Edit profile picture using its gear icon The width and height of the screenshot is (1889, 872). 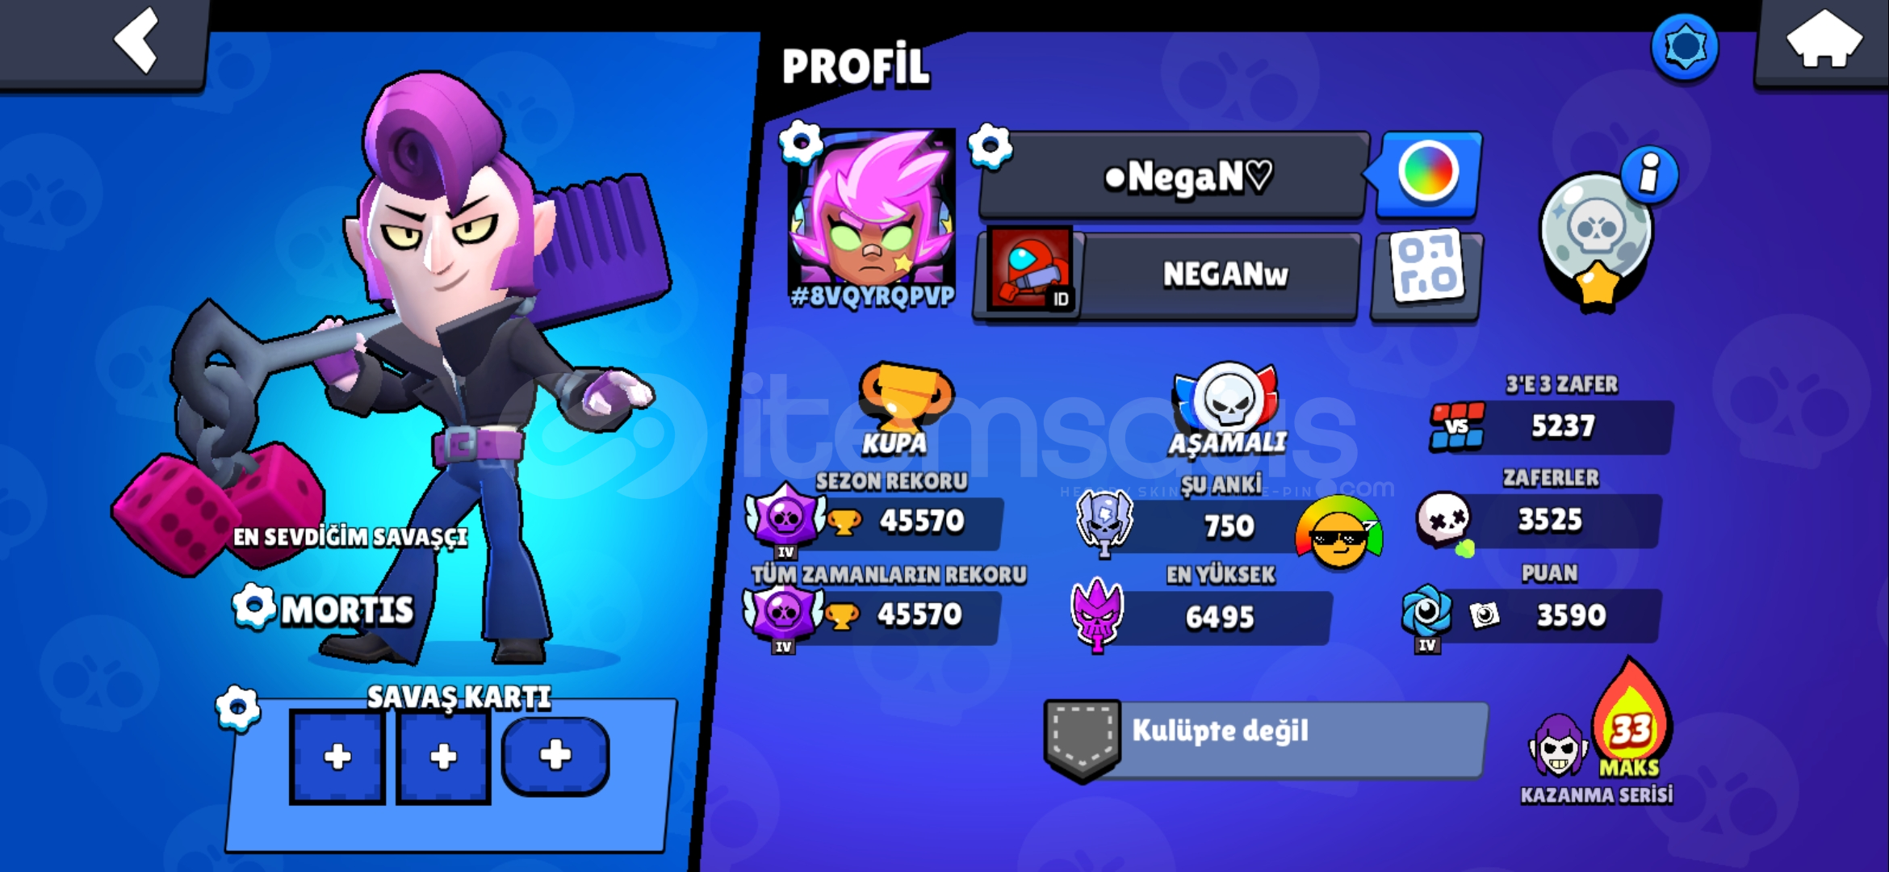tap(801, 144)
